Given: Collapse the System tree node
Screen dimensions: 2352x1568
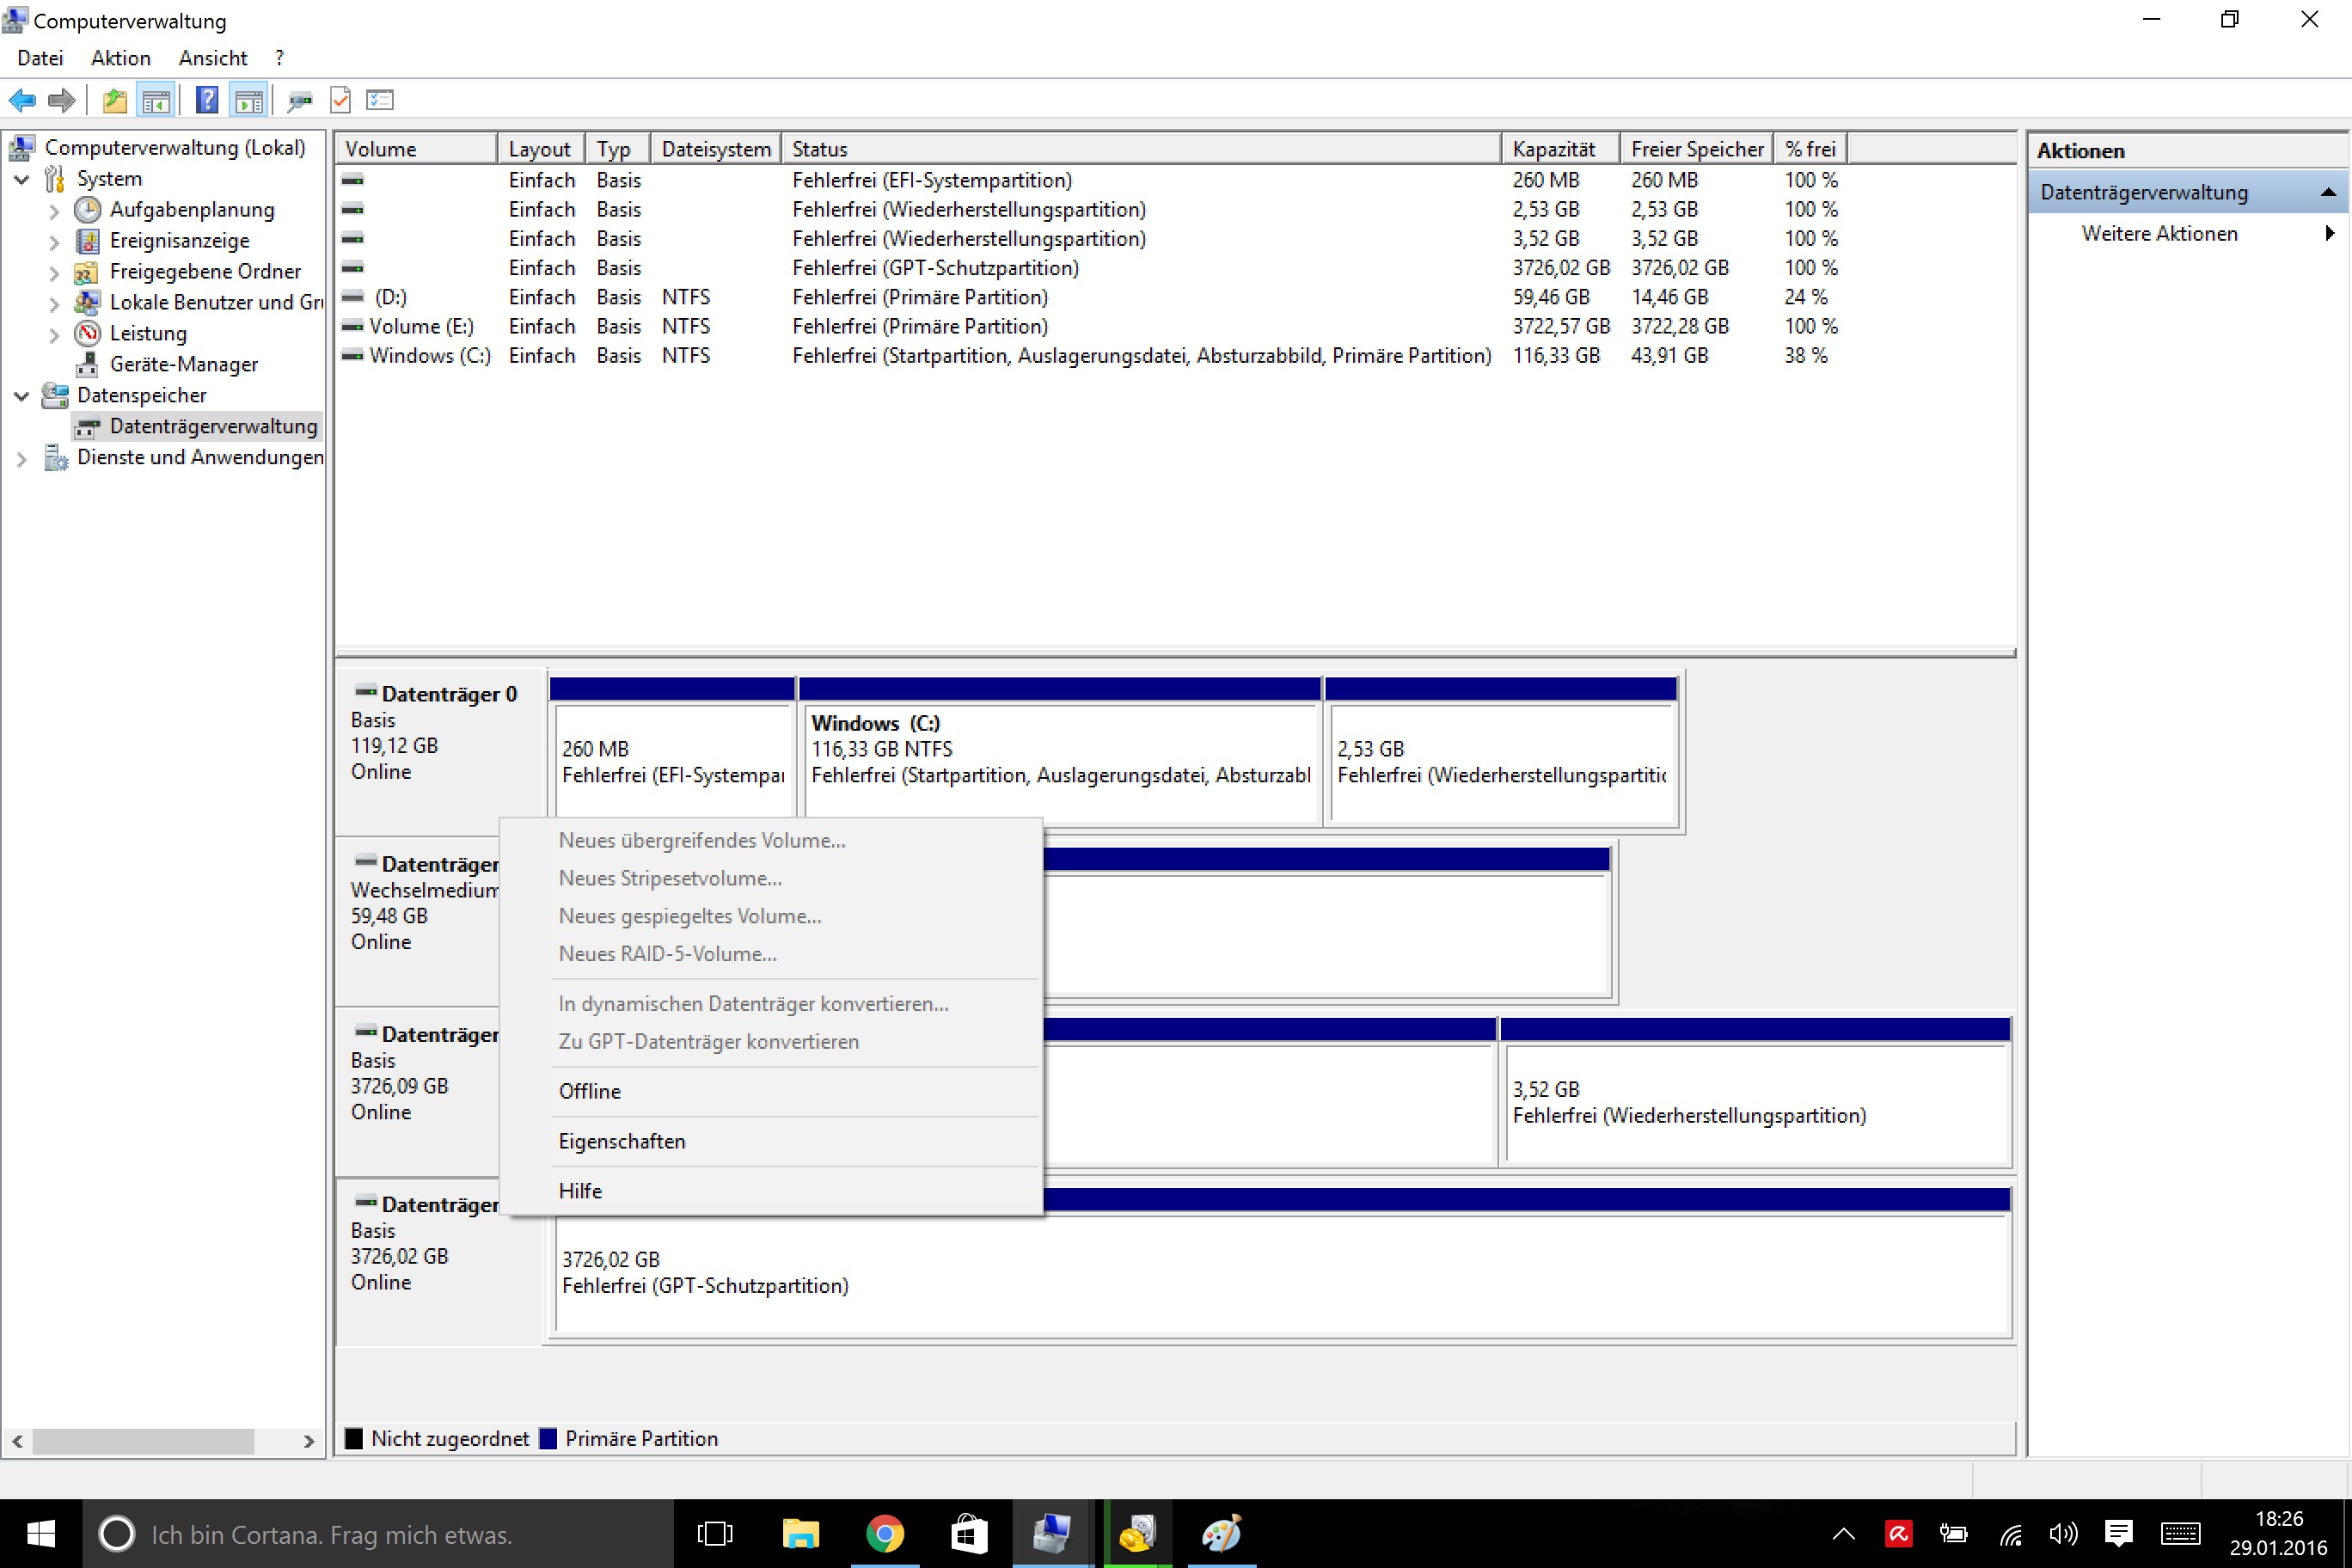Looking at the screenshot, I should pos(21,179).
